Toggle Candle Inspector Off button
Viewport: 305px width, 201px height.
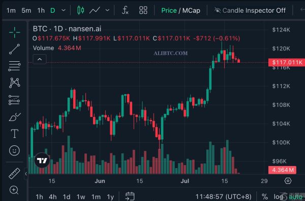click(250, 10)
